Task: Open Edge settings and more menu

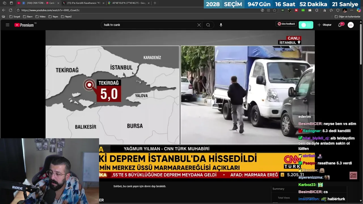Action: coord(352,10)
